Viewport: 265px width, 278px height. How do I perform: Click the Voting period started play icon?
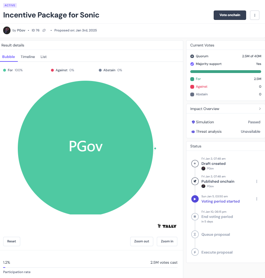click(x=195, y=199)
